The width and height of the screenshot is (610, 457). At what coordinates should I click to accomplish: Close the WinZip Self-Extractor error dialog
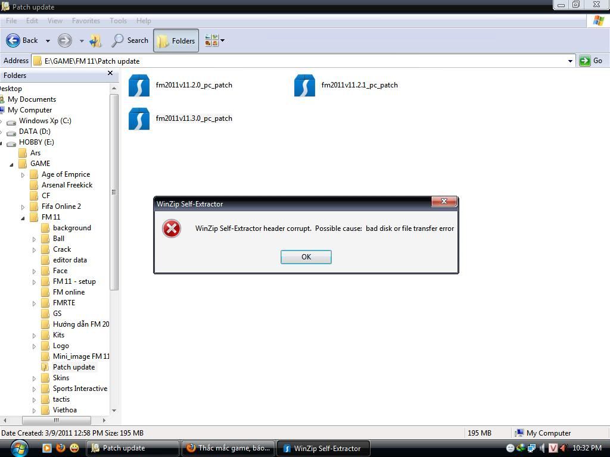click(444, 201)
